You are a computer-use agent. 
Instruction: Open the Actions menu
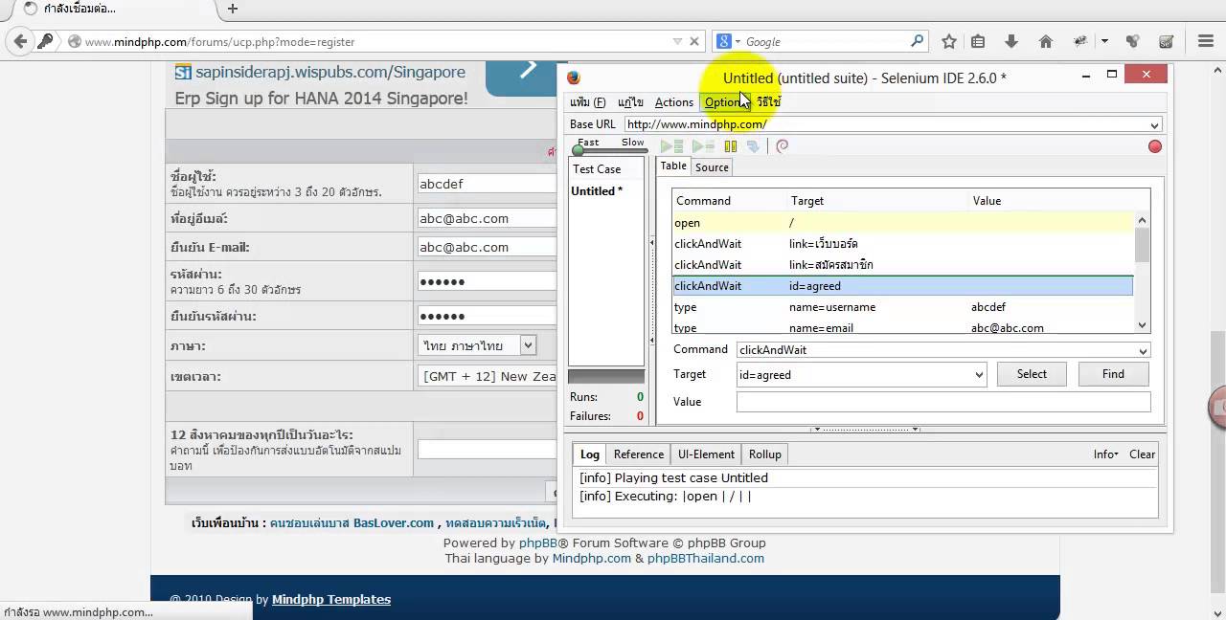point(674,102)
